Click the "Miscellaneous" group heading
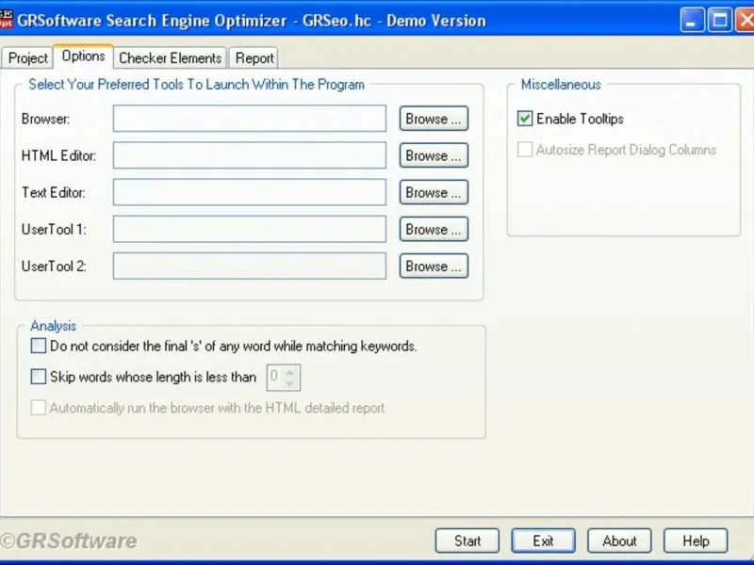The width and height of the screenshot is (754, 565). click(561, 85)
